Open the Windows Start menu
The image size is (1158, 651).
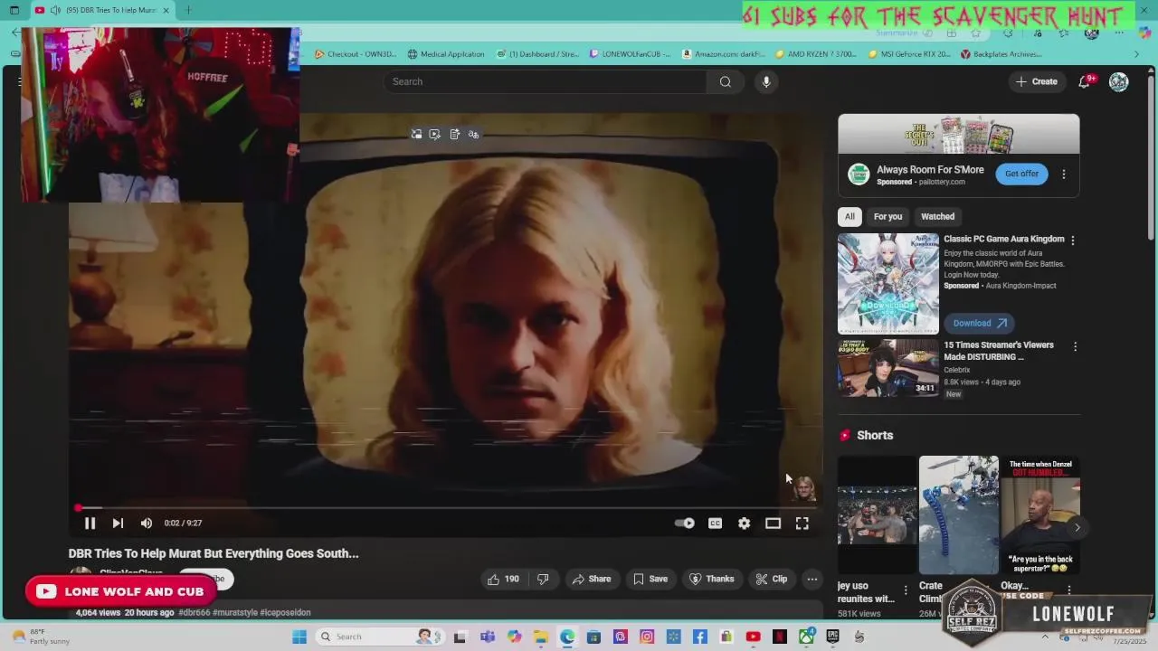tap(299, 637)
